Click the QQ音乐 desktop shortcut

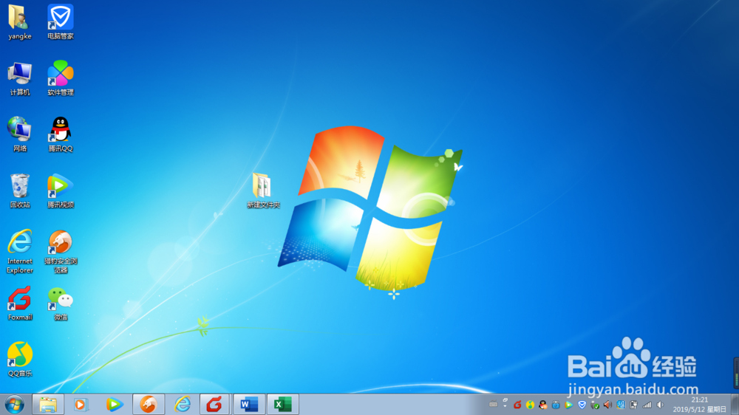coord(20,360)
